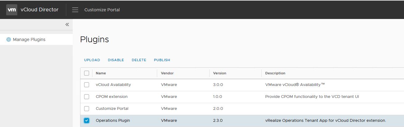Viewport: 404px width, 127px height.
Task: Click PUBLISH for the selected plugin
Action: click(162, 60)
